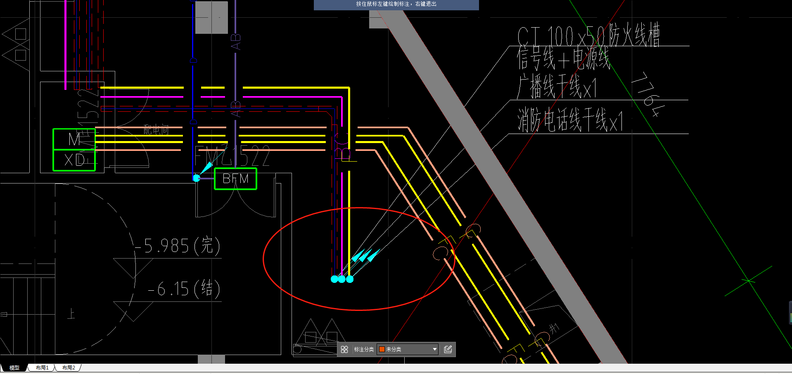Select the 广播线干线x1 annotation text

(557, 87)
